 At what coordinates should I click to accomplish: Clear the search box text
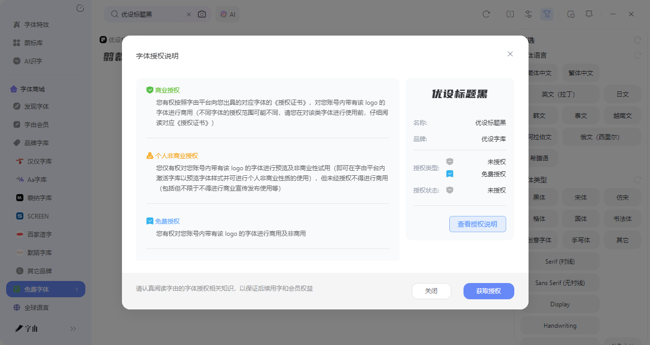[x=189, y=14]
